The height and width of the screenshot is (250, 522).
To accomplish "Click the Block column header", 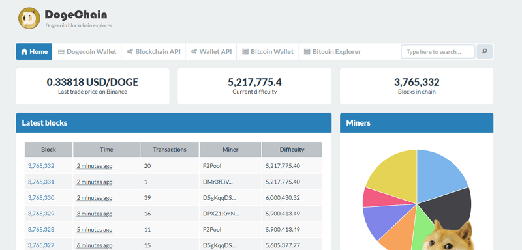I will click(x=48, y=149).
